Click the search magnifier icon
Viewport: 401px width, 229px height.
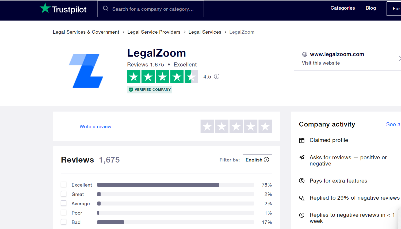(x=106, y=9)
